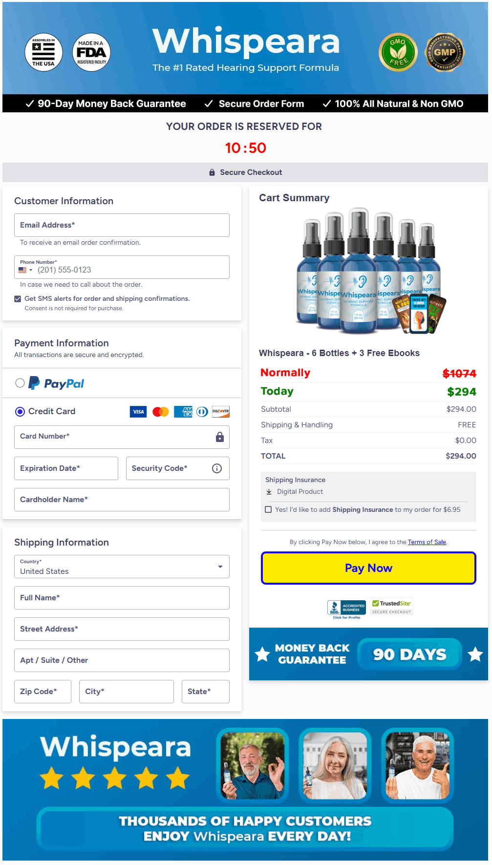Open the Terms of Sale link
The height and width of the screenshot is (865, 492).
point(427,542)
